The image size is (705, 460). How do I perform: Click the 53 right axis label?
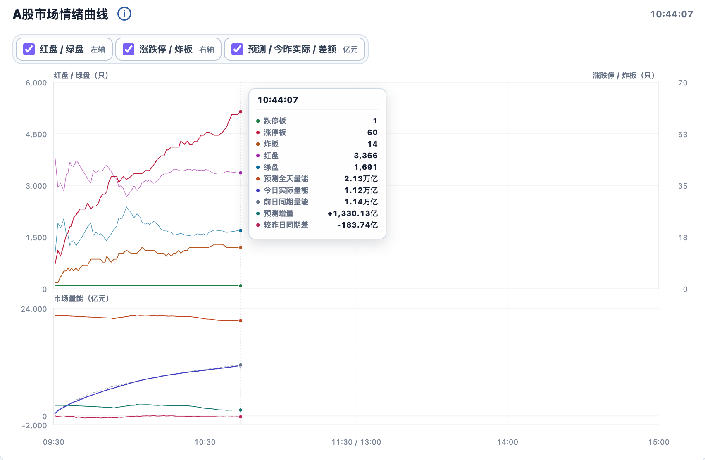click(683, 135)
